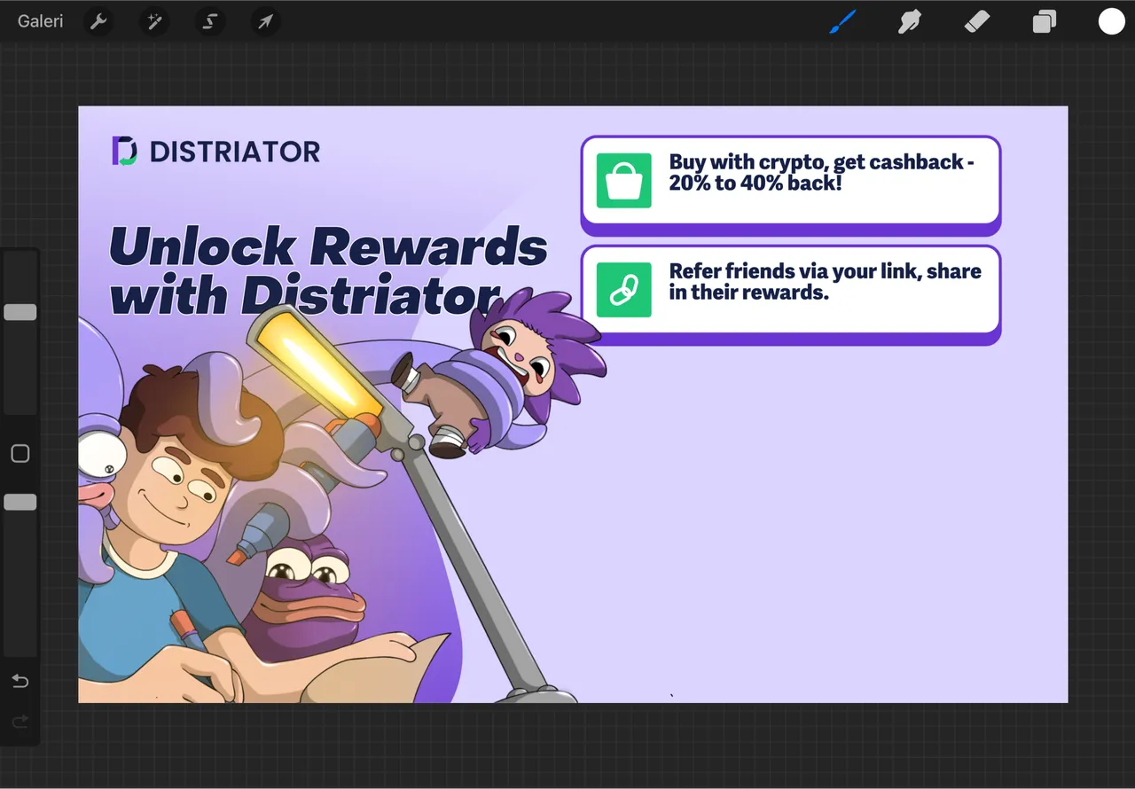
Task: Click the brush opacity slider handle
Action: (x=20, y=503)
